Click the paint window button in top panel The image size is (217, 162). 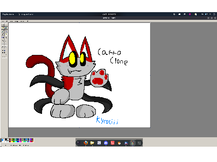(x=26, y=14)
